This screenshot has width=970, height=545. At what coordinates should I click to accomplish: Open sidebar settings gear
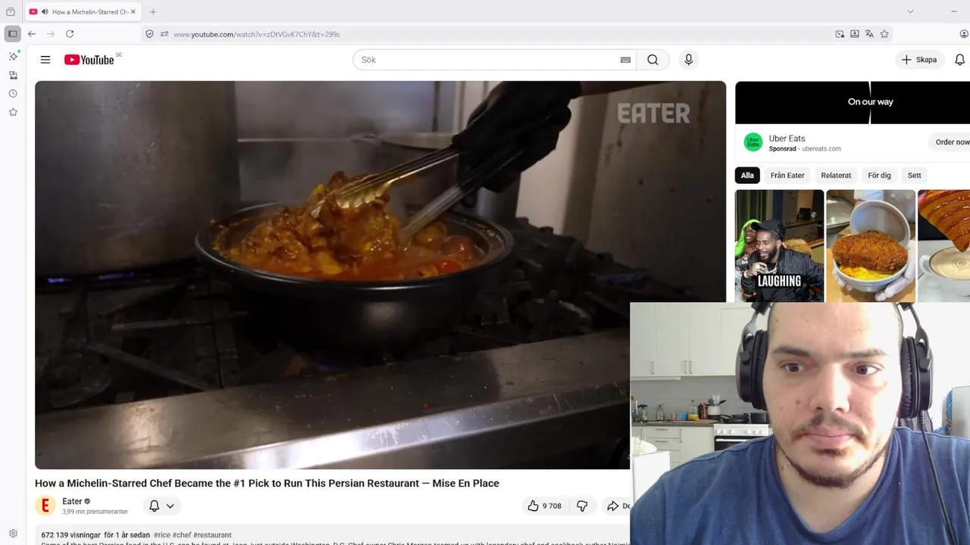13,534
